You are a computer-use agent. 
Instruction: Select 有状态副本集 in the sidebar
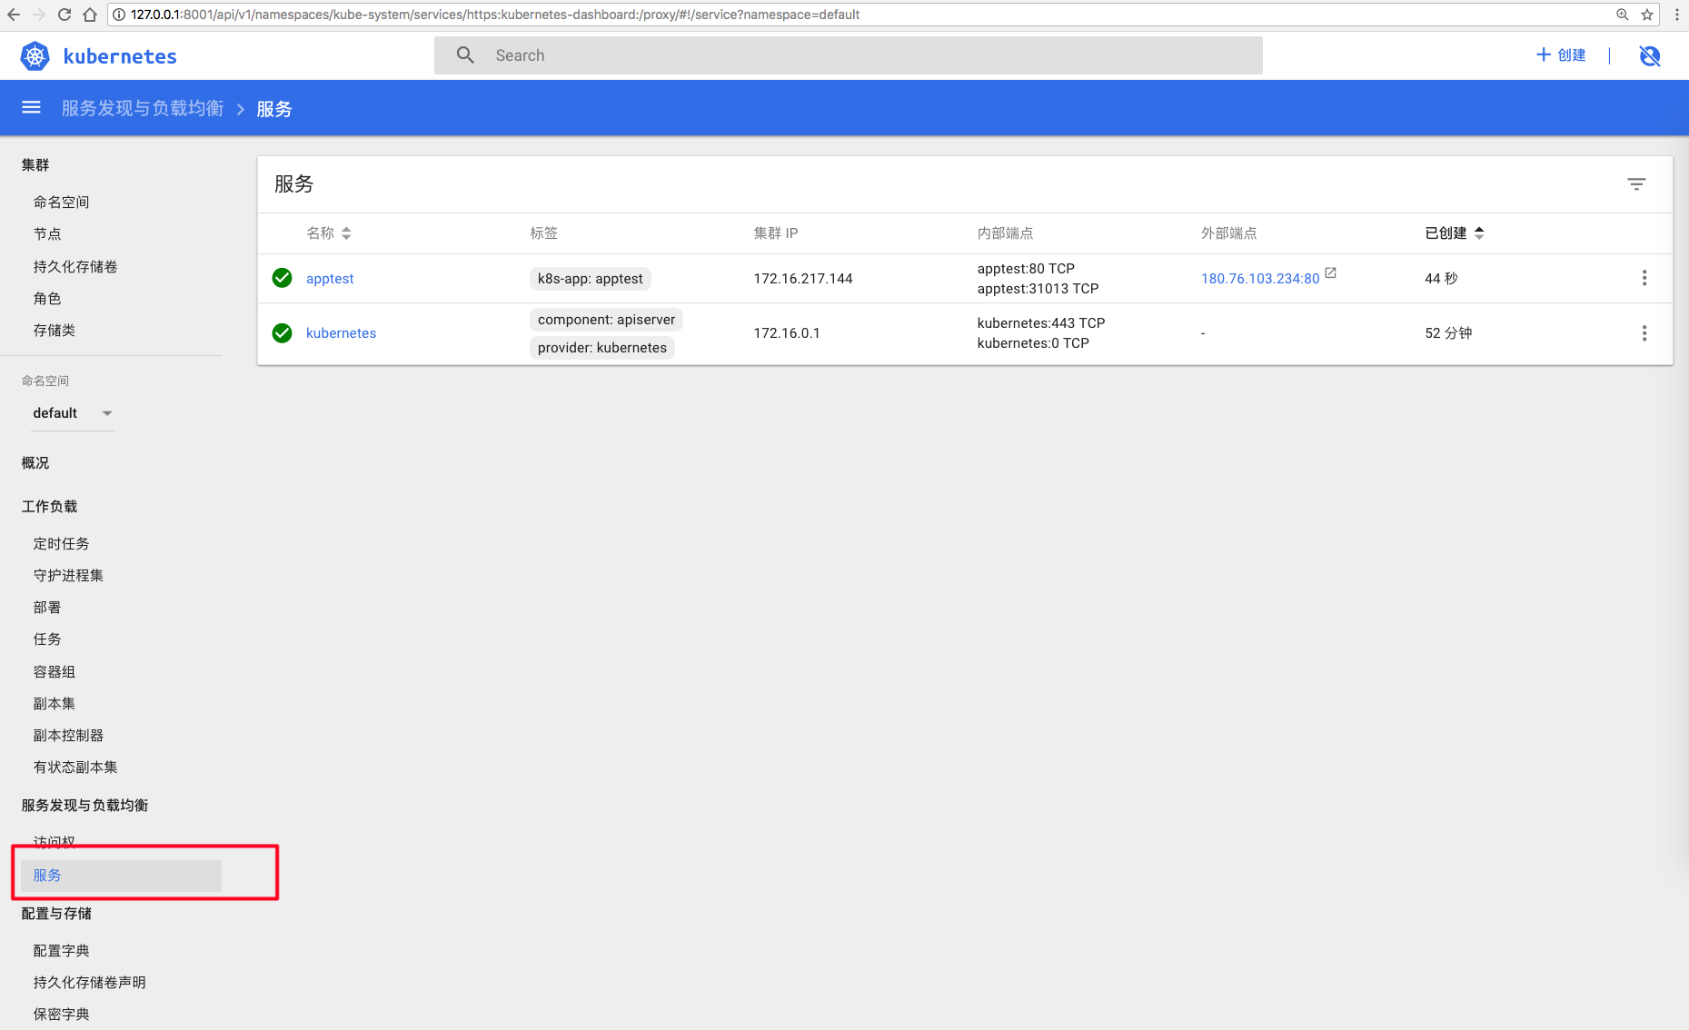click(75, 768)
